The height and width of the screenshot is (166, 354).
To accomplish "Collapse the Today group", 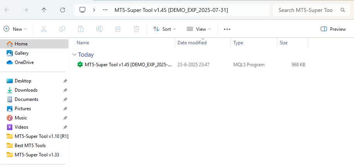I will 74,55.
